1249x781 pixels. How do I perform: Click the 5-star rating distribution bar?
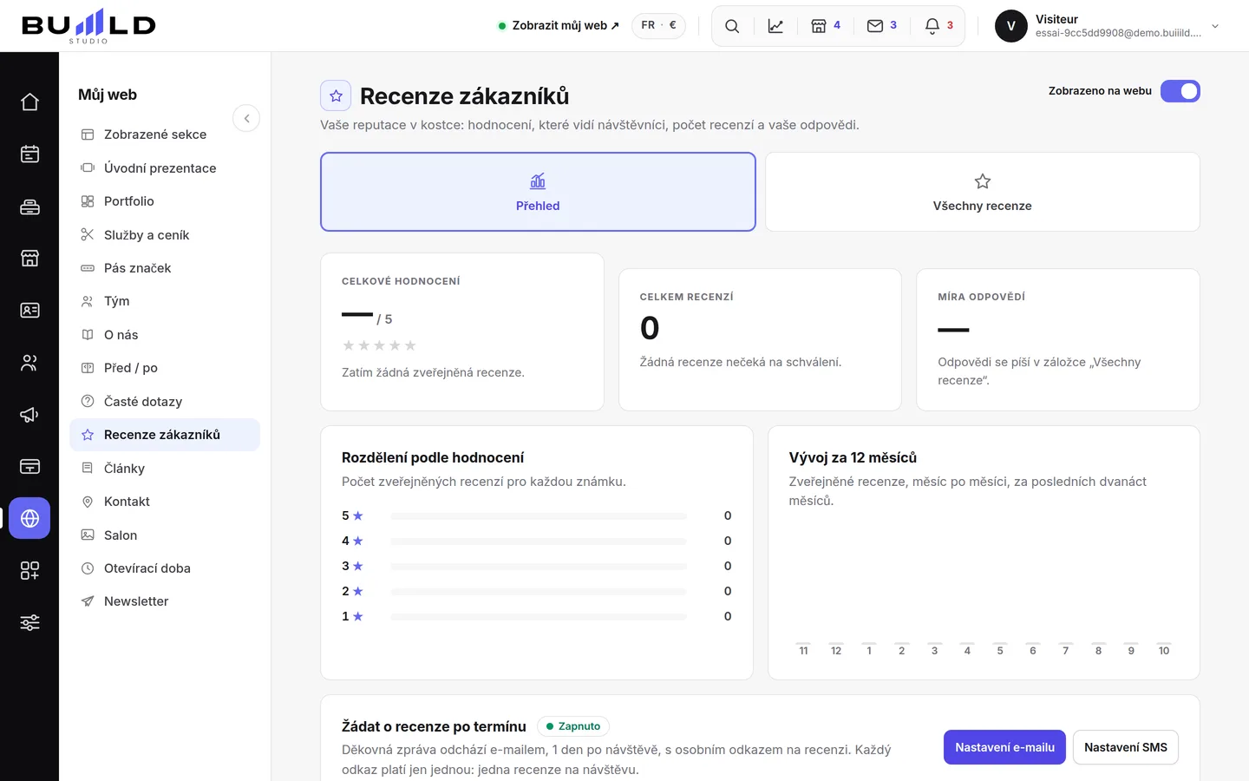coord(539,515)
